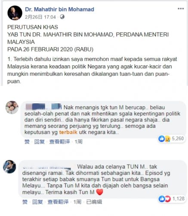This screenshot has height=216, width=188.
Task: Reply to the first comment with 回复
Action: tap(40, 142)
